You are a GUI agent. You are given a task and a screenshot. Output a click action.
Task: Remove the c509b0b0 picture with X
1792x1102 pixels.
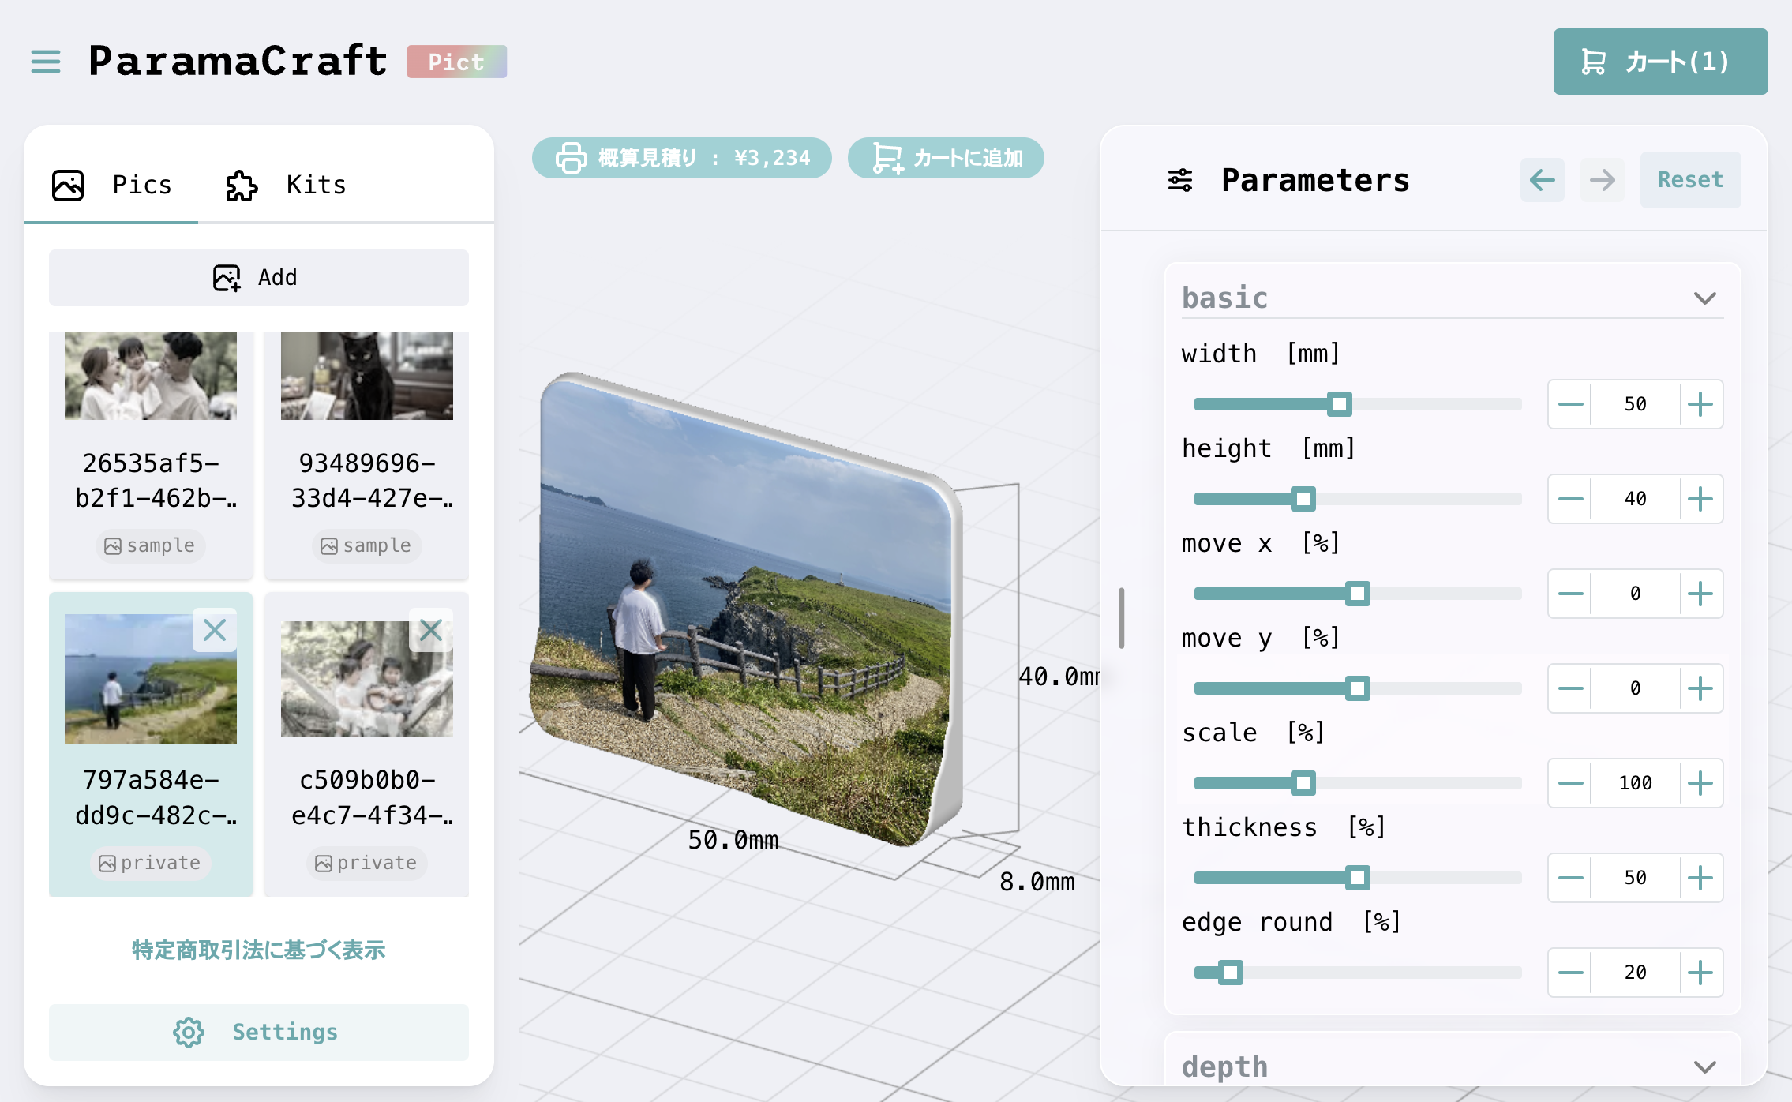[x=430, y=630]
